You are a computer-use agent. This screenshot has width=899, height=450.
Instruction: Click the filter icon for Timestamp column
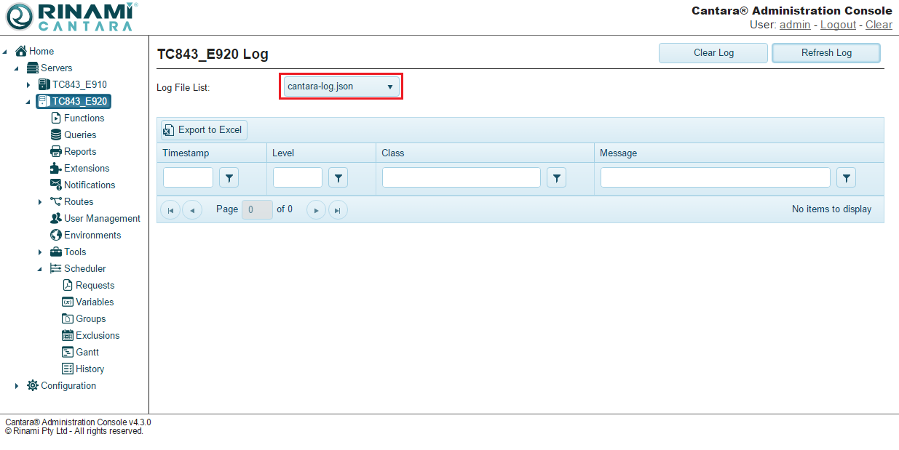[229, 177]
